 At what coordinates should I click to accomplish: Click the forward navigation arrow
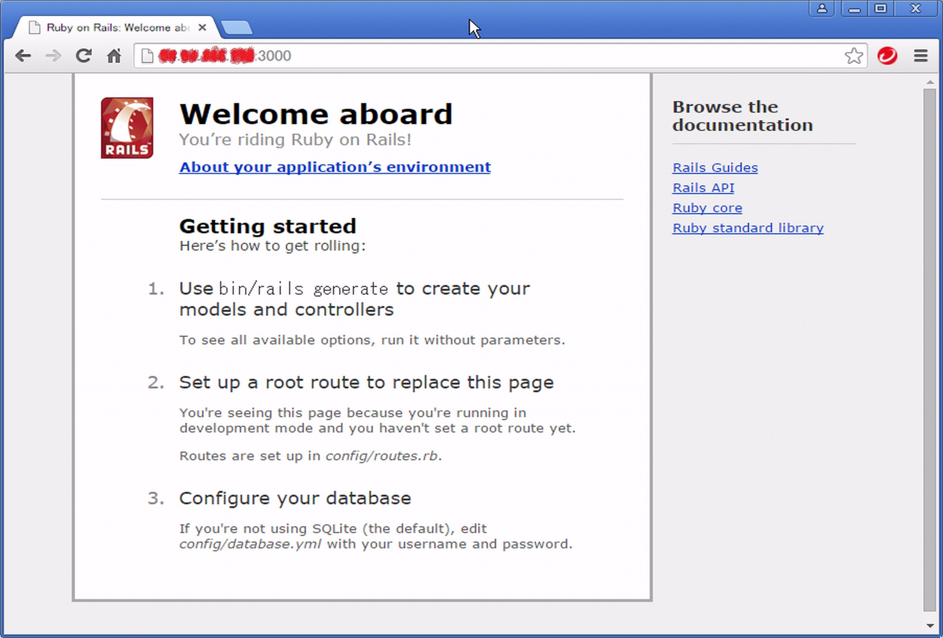[x=53, y=56]
